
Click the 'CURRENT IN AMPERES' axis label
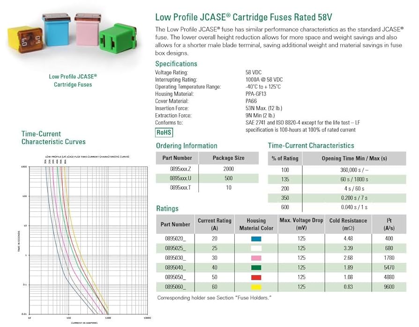point(84,323)
